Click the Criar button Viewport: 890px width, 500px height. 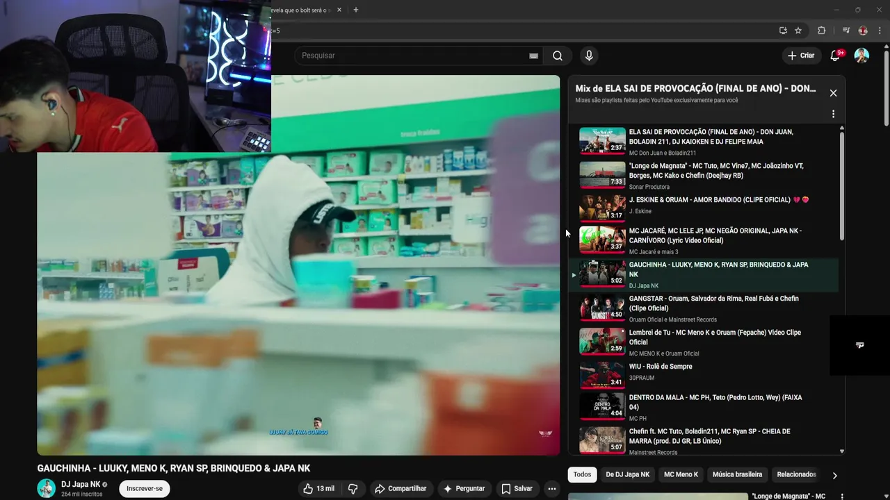pos(800,56)
